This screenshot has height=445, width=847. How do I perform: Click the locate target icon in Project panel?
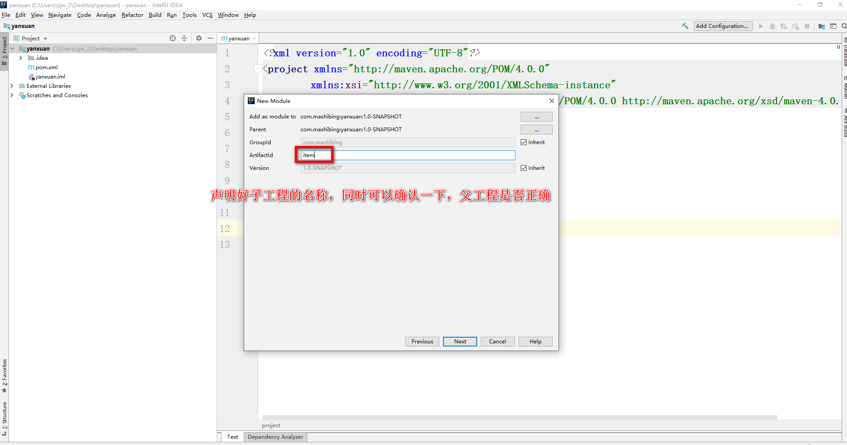[x=173, y=39]
